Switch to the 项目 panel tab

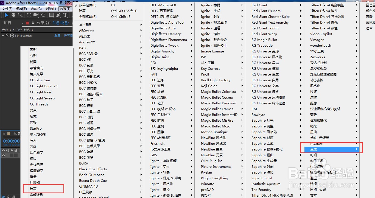8,23
